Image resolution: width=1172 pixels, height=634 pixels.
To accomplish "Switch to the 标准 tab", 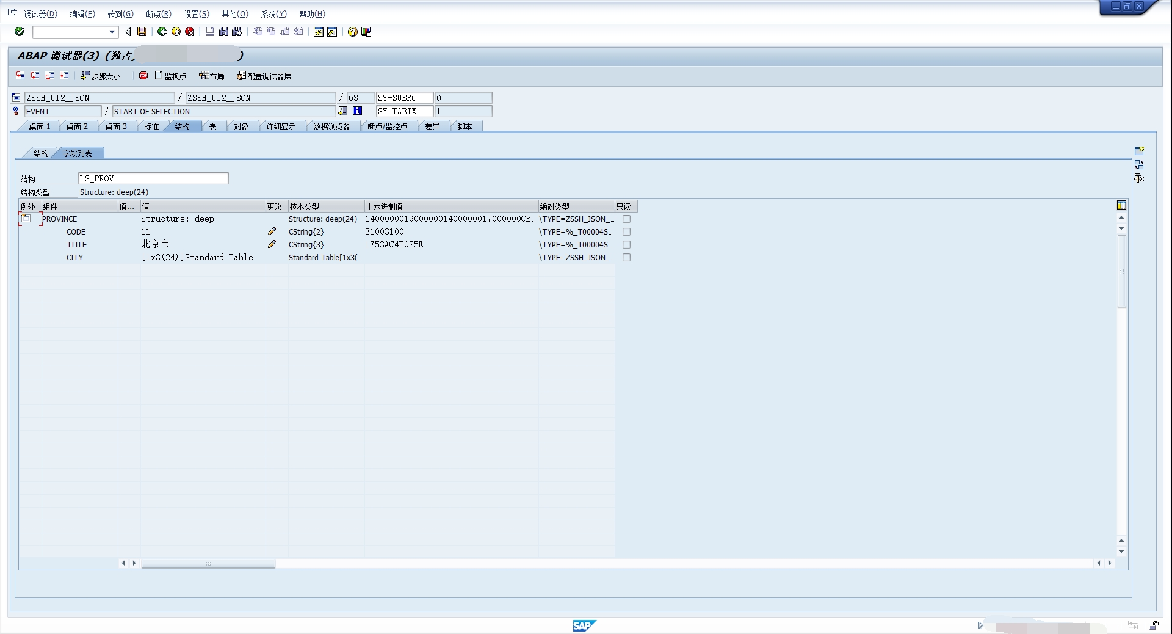I will pyautogui.click(x=151, y=126).
